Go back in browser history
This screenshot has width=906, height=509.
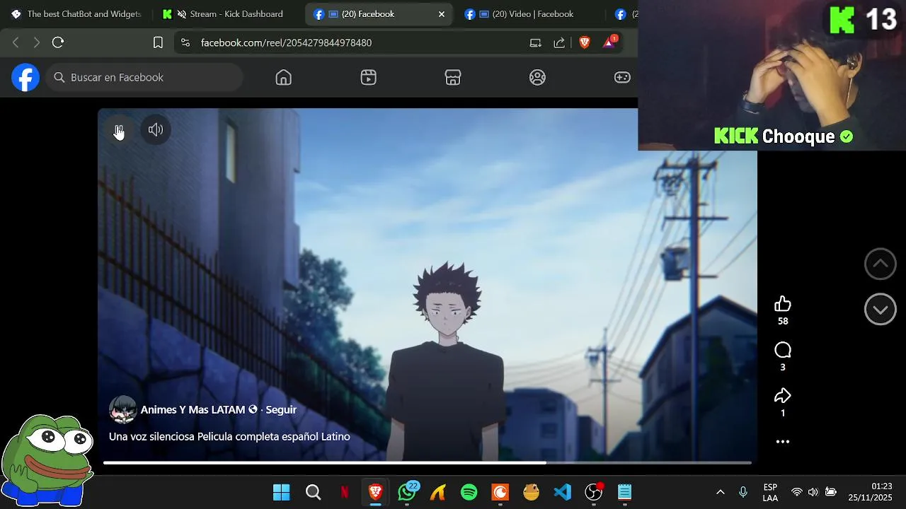tap(16, 43)
